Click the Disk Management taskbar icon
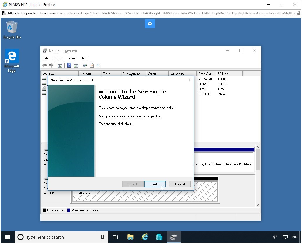Screen dimensions: 302x244 coord(174,237)
